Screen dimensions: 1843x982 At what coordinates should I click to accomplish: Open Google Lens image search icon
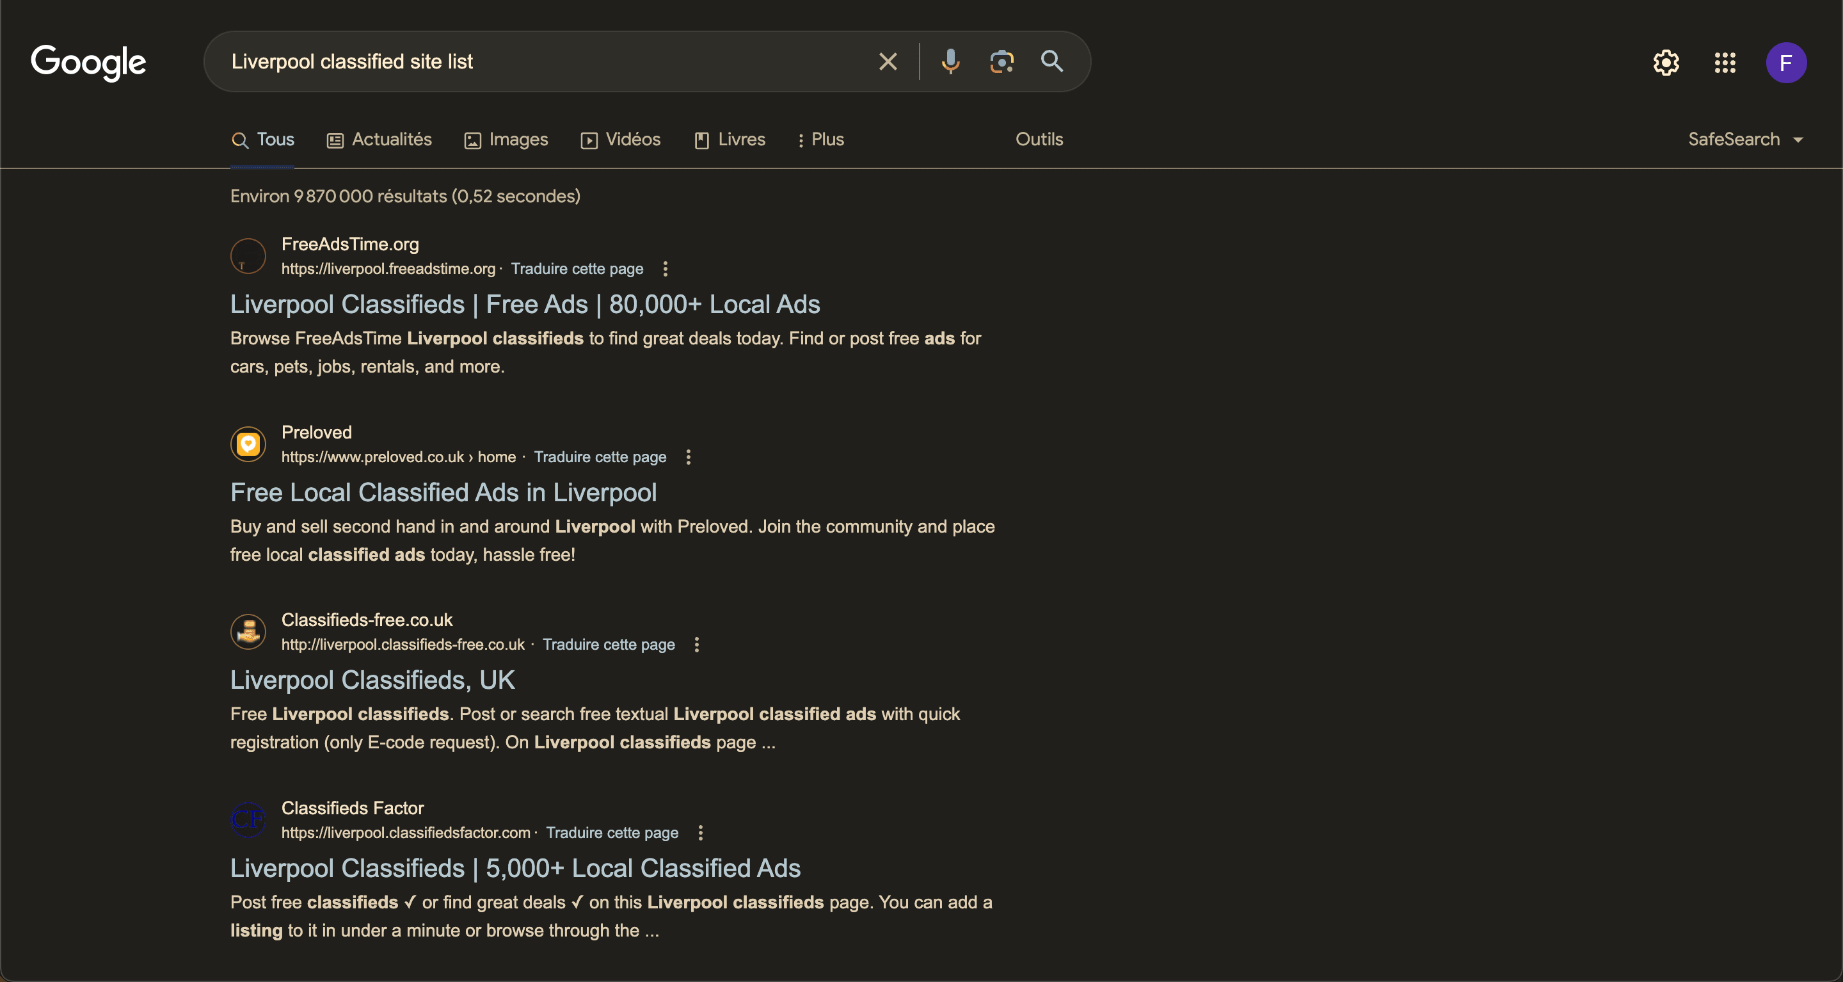point(1001,61)
